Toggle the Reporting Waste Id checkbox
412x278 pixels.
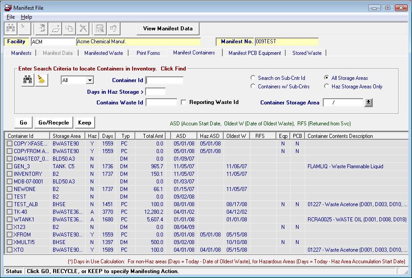coord(183,102)
